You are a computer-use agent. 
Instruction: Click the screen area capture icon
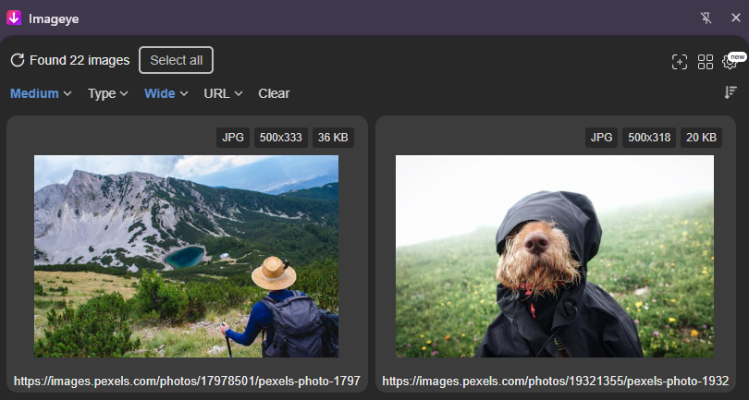coord(680,62)
